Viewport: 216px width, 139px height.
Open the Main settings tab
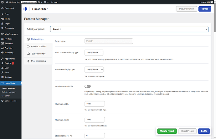(38, 39)
